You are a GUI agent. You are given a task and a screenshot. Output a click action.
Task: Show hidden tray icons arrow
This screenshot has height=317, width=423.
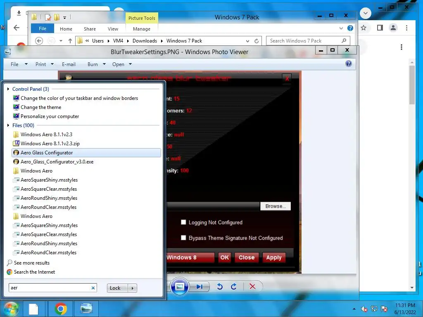click(354, 309)
